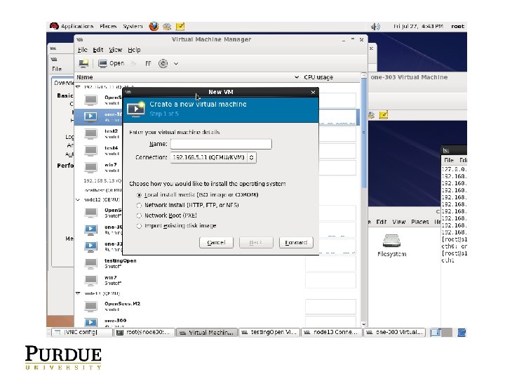Open the System menu in top panel
This screenshot has width=505, height=379.
coord(133,27)
